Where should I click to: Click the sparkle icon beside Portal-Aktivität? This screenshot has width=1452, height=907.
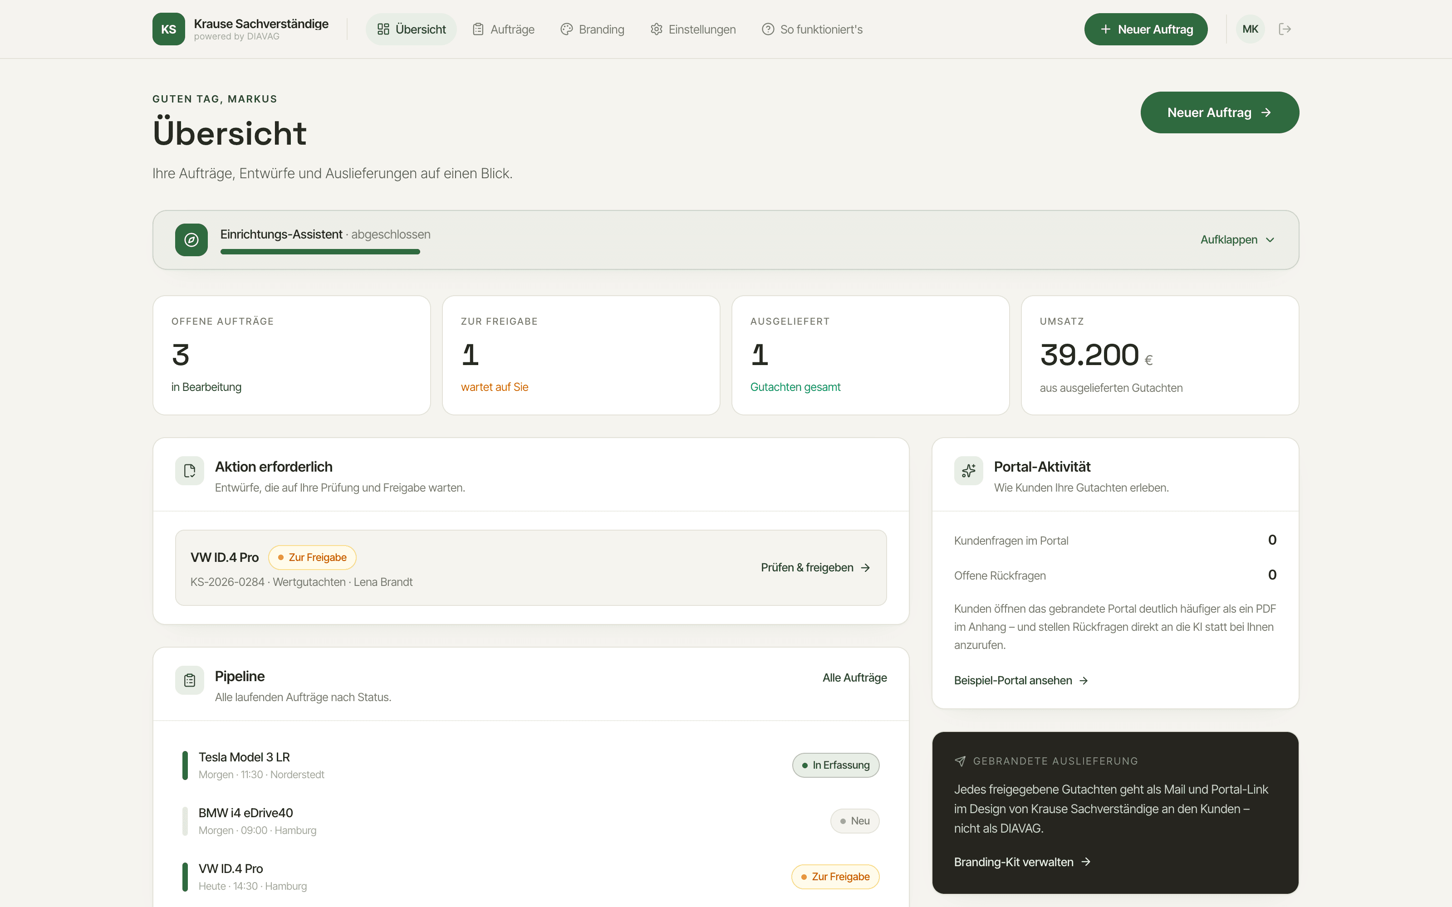click(x=968, y=471)
